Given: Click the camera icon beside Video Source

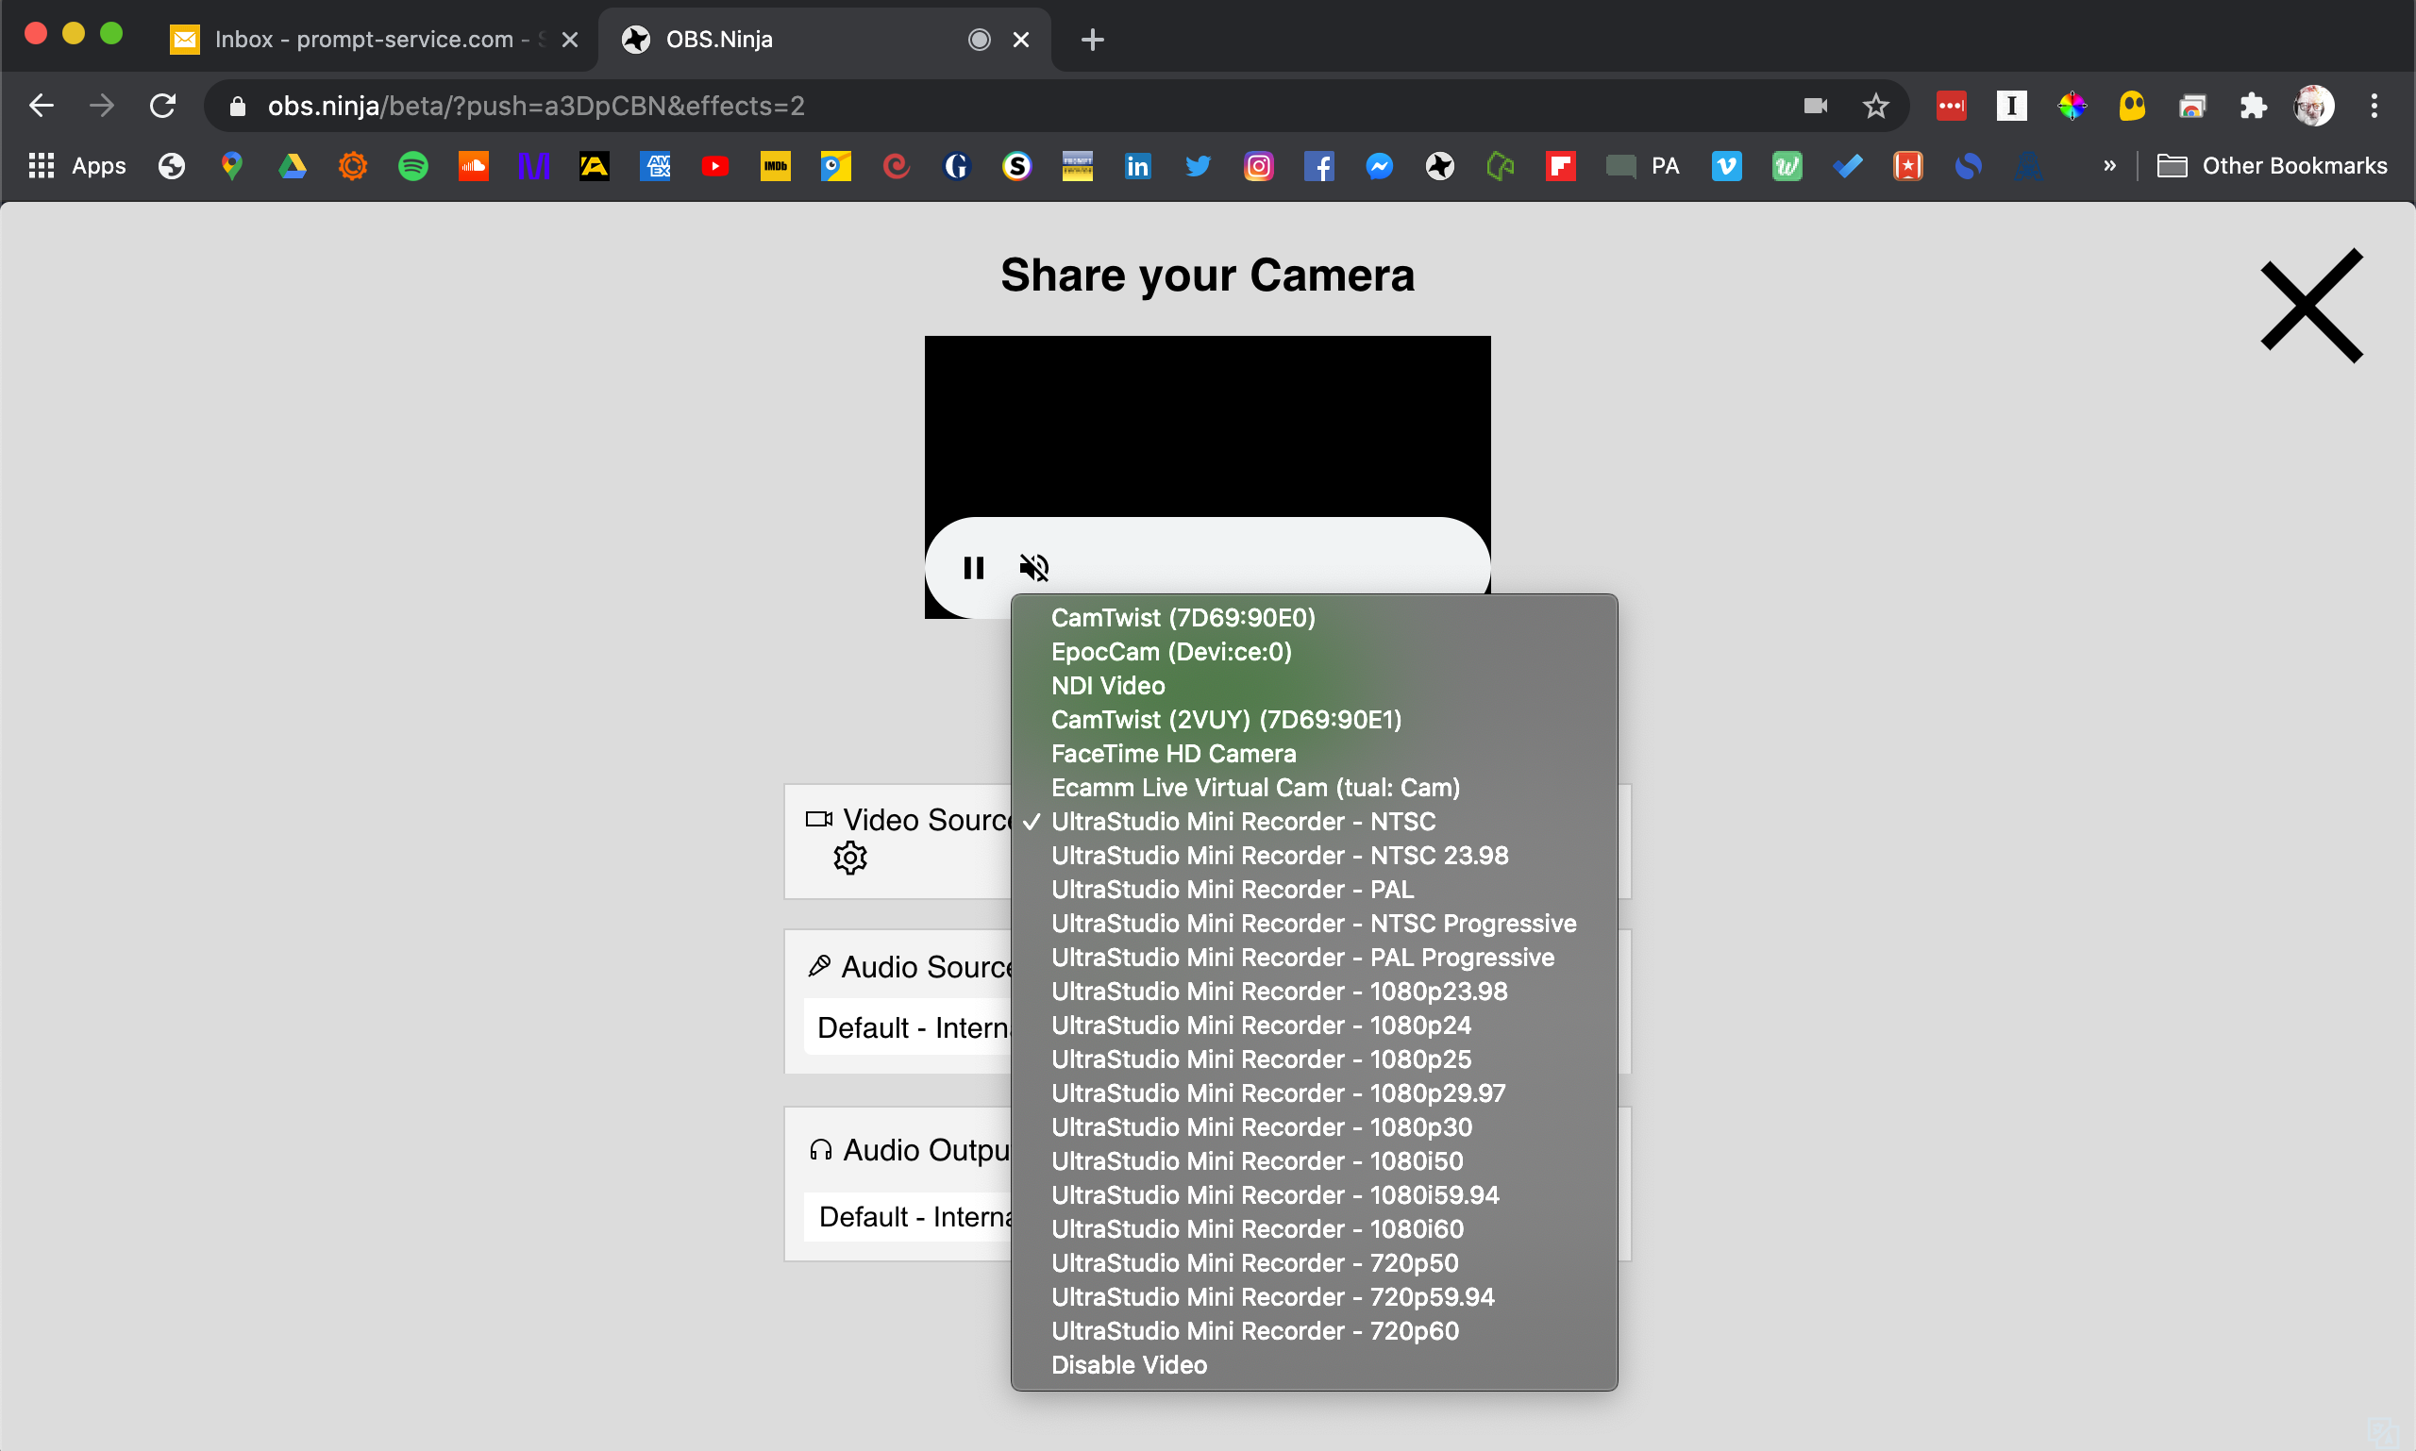Looking at the screenshot, I should click(x=818, y=819).
